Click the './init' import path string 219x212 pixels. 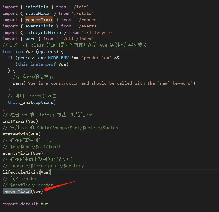(79, 7)
